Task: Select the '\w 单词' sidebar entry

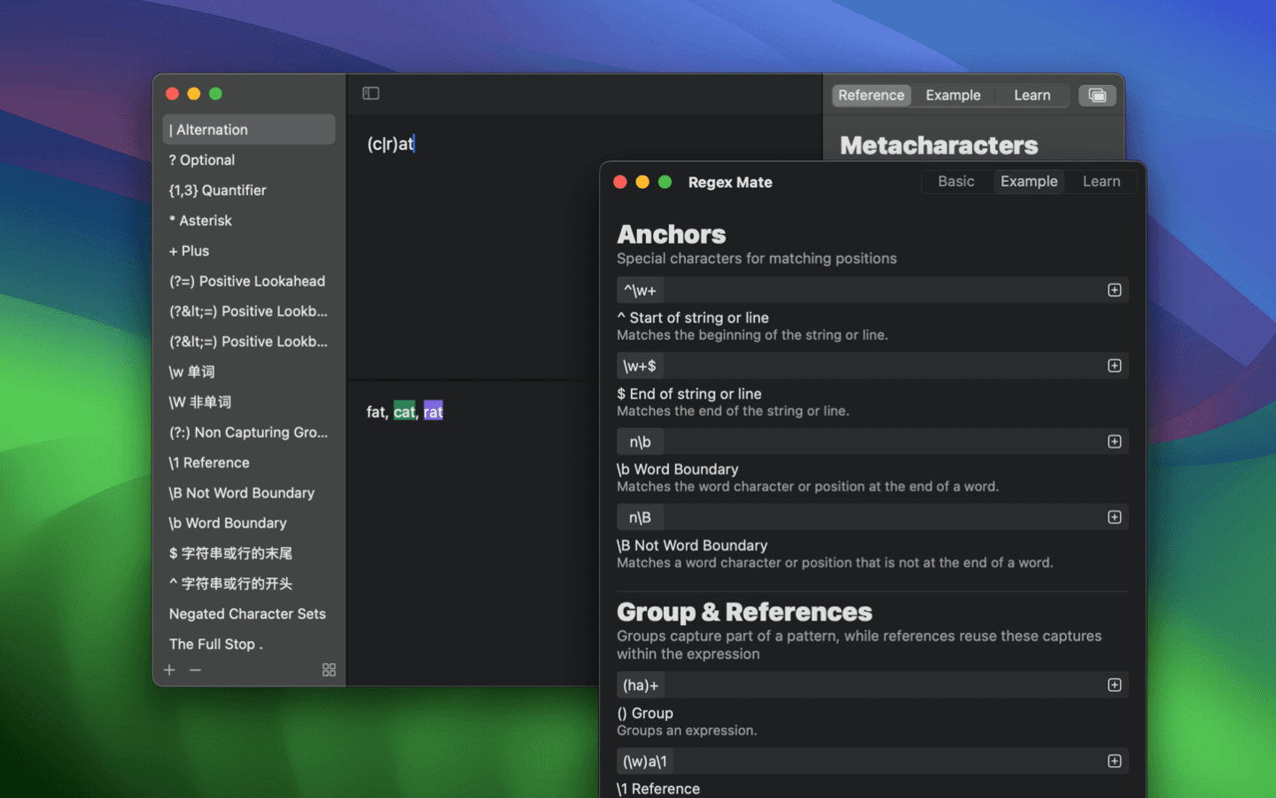Action: pos(249,372)
